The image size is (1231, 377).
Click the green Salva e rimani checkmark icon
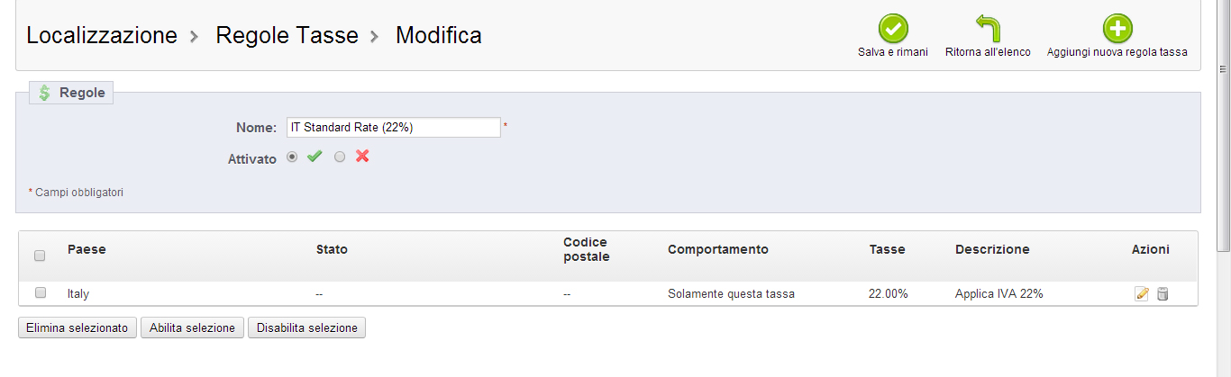892,29
